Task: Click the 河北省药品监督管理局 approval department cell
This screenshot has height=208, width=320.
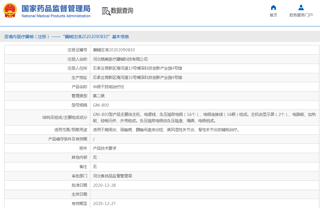Action: coord(112,176)
